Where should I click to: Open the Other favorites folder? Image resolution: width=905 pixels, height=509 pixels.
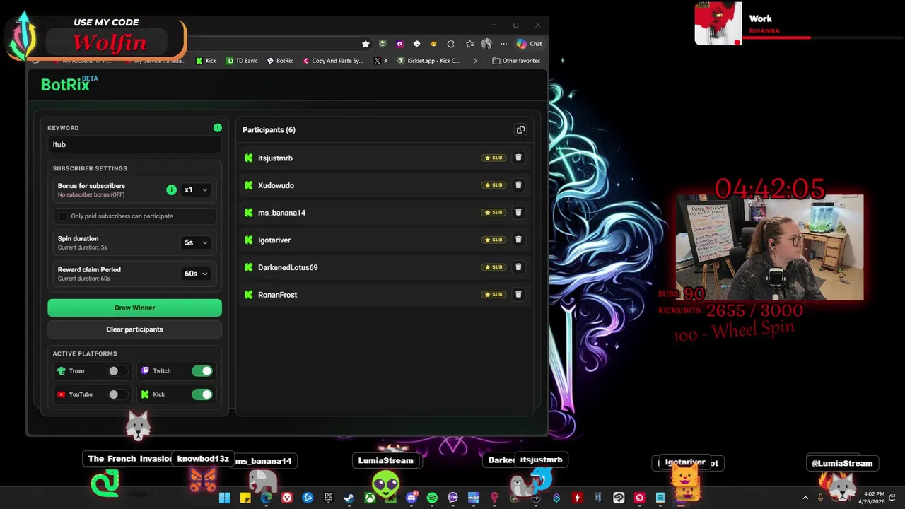[516, 61]
